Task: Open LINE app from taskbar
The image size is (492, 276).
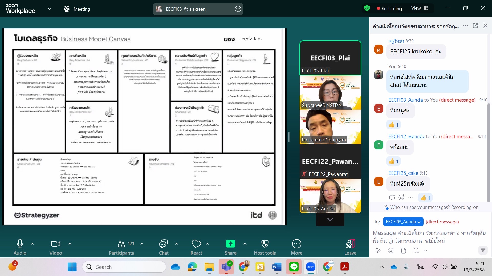Action: (x=294, y=267)
